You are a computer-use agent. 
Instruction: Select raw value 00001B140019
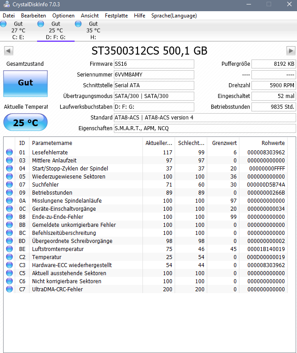[266, 249]
